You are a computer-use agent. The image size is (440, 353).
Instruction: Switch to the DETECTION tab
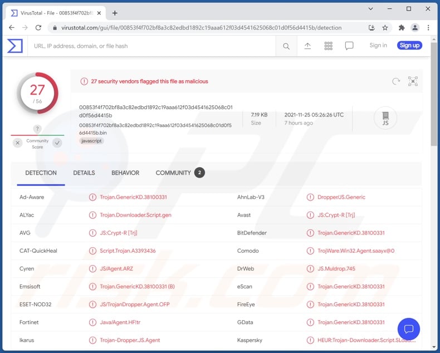41,173
